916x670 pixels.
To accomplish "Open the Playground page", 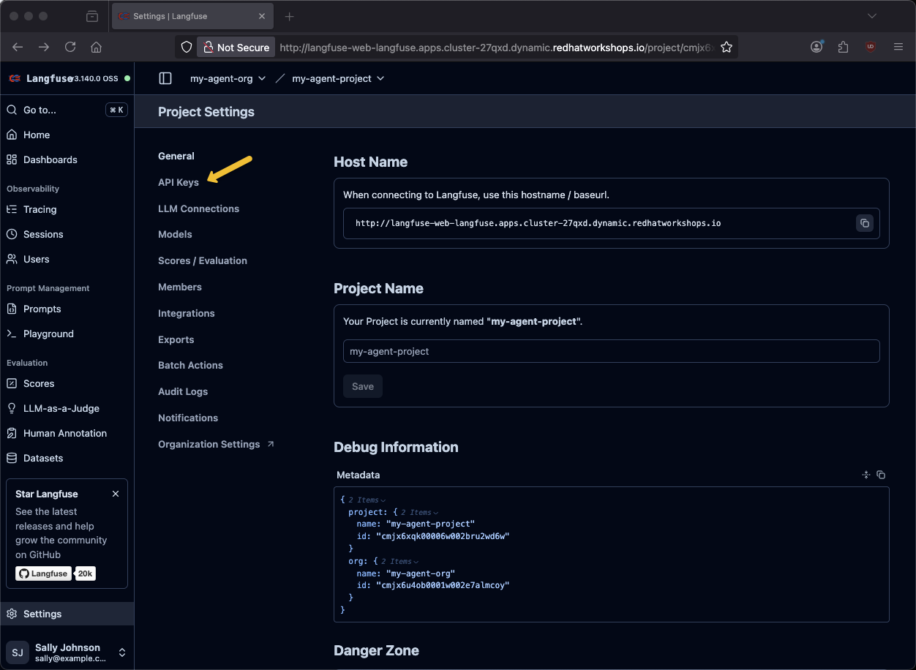I will pyautogui.click(x=48, y=334).
